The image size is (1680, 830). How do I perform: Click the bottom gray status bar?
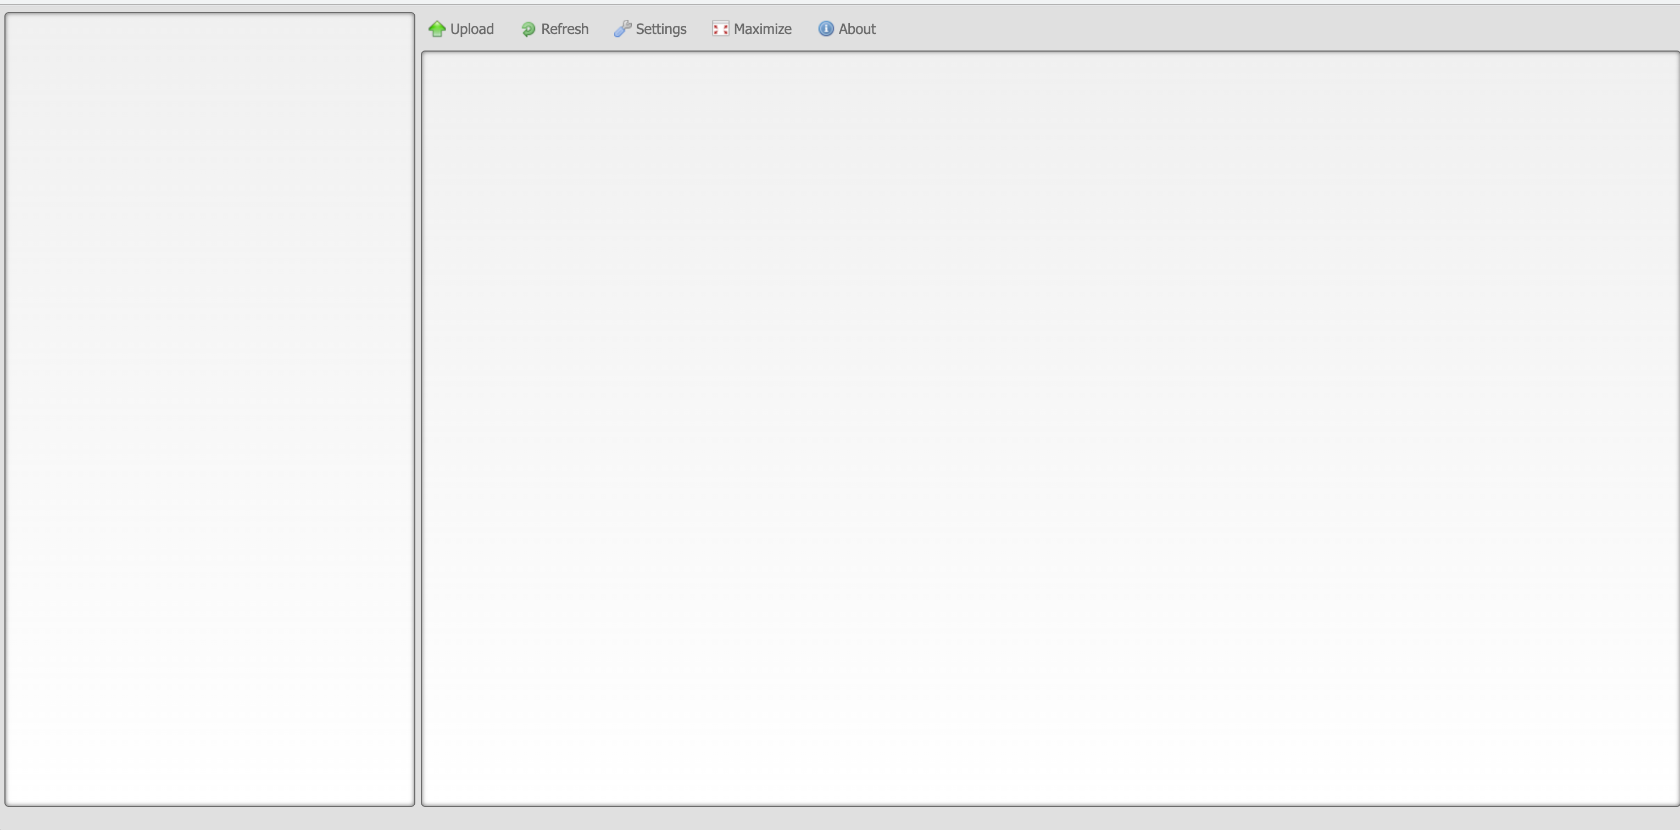[x=840, y=819]
